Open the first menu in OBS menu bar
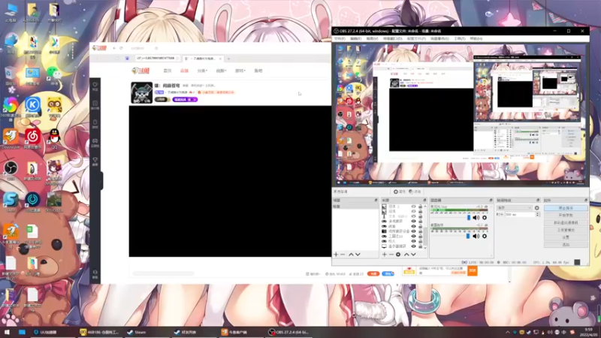 pyautogui.click(x=340, y=39)
